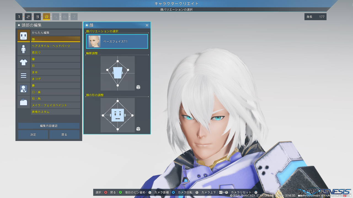Go to creation step 1
This screenshot has width=353, height=198.
19,17
